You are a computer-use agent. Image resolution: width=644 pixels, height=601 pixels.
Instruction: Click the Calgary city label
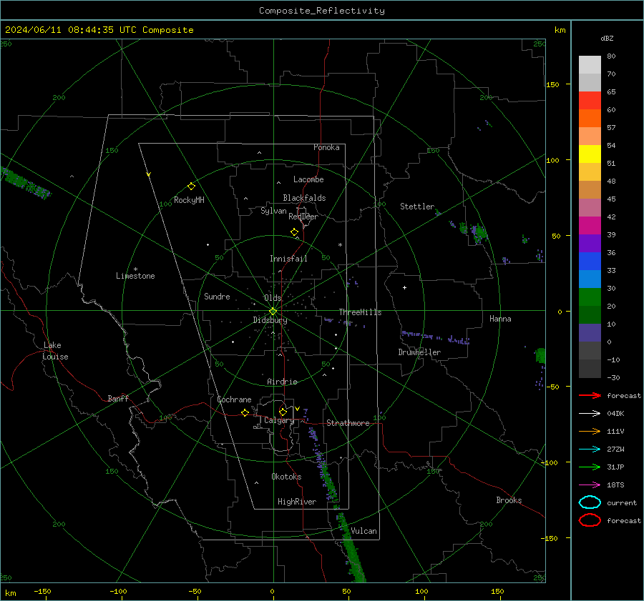click(279, 420)
